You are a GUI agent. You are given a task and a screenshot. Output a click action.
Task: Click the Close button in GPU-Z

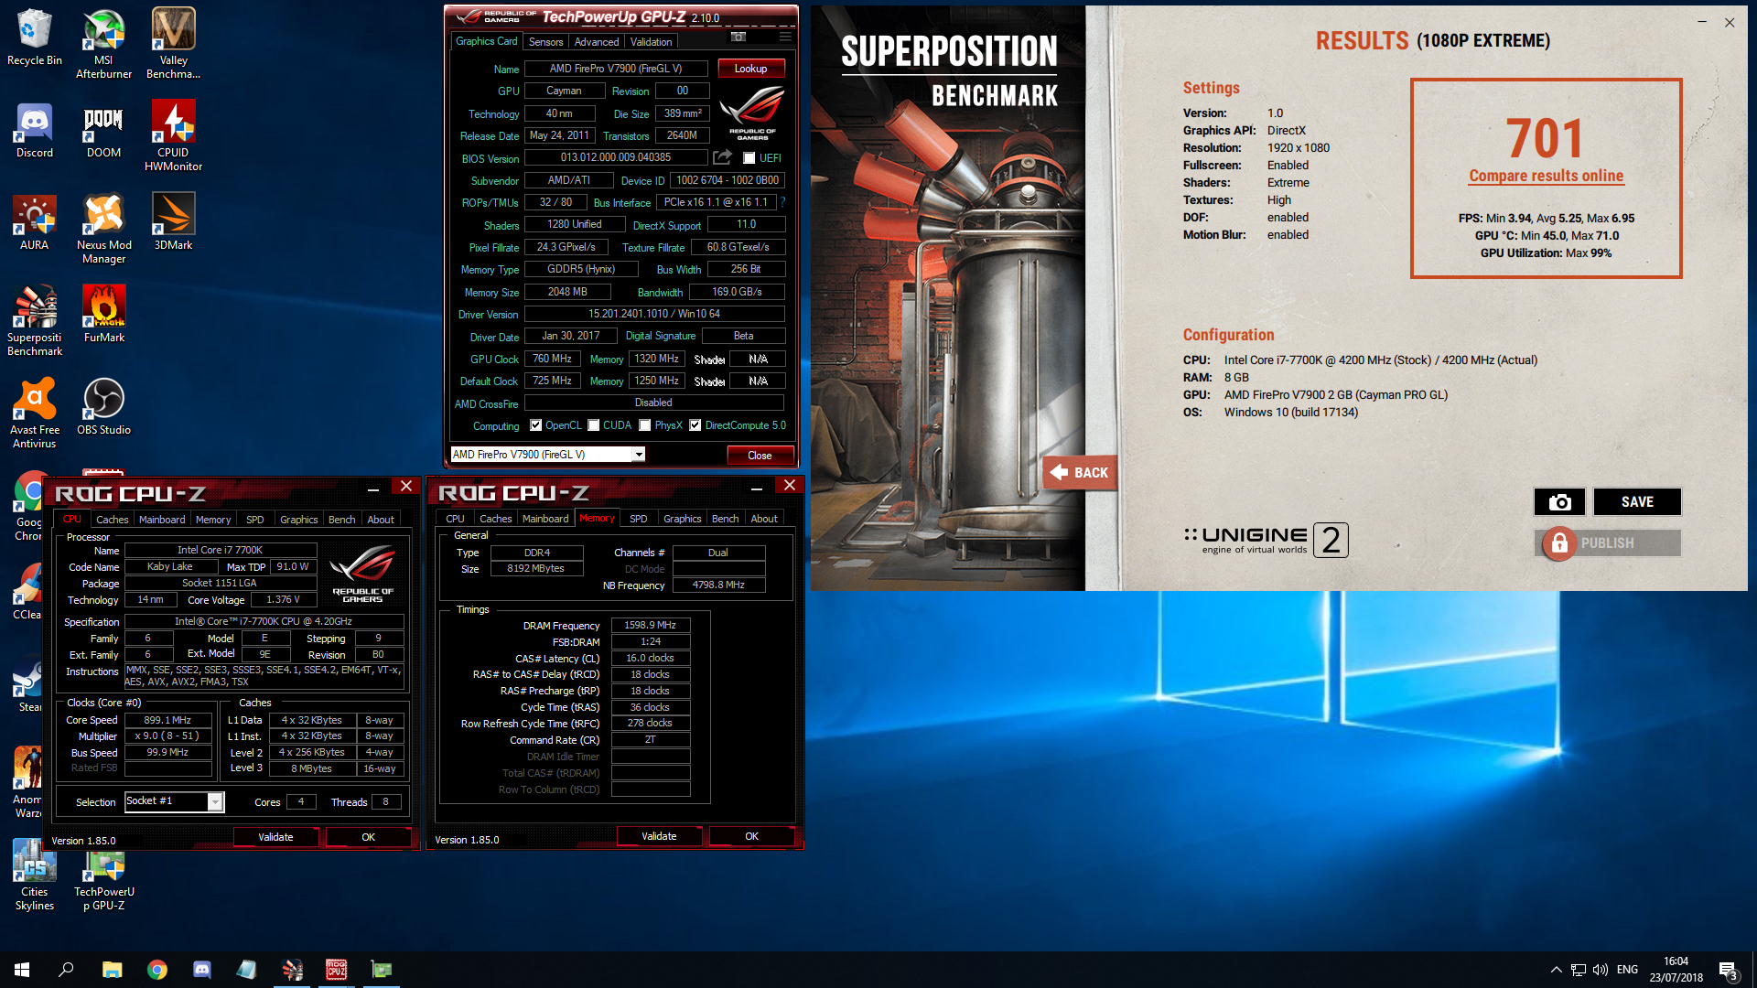pyautogui.click(x=760, y=456)
